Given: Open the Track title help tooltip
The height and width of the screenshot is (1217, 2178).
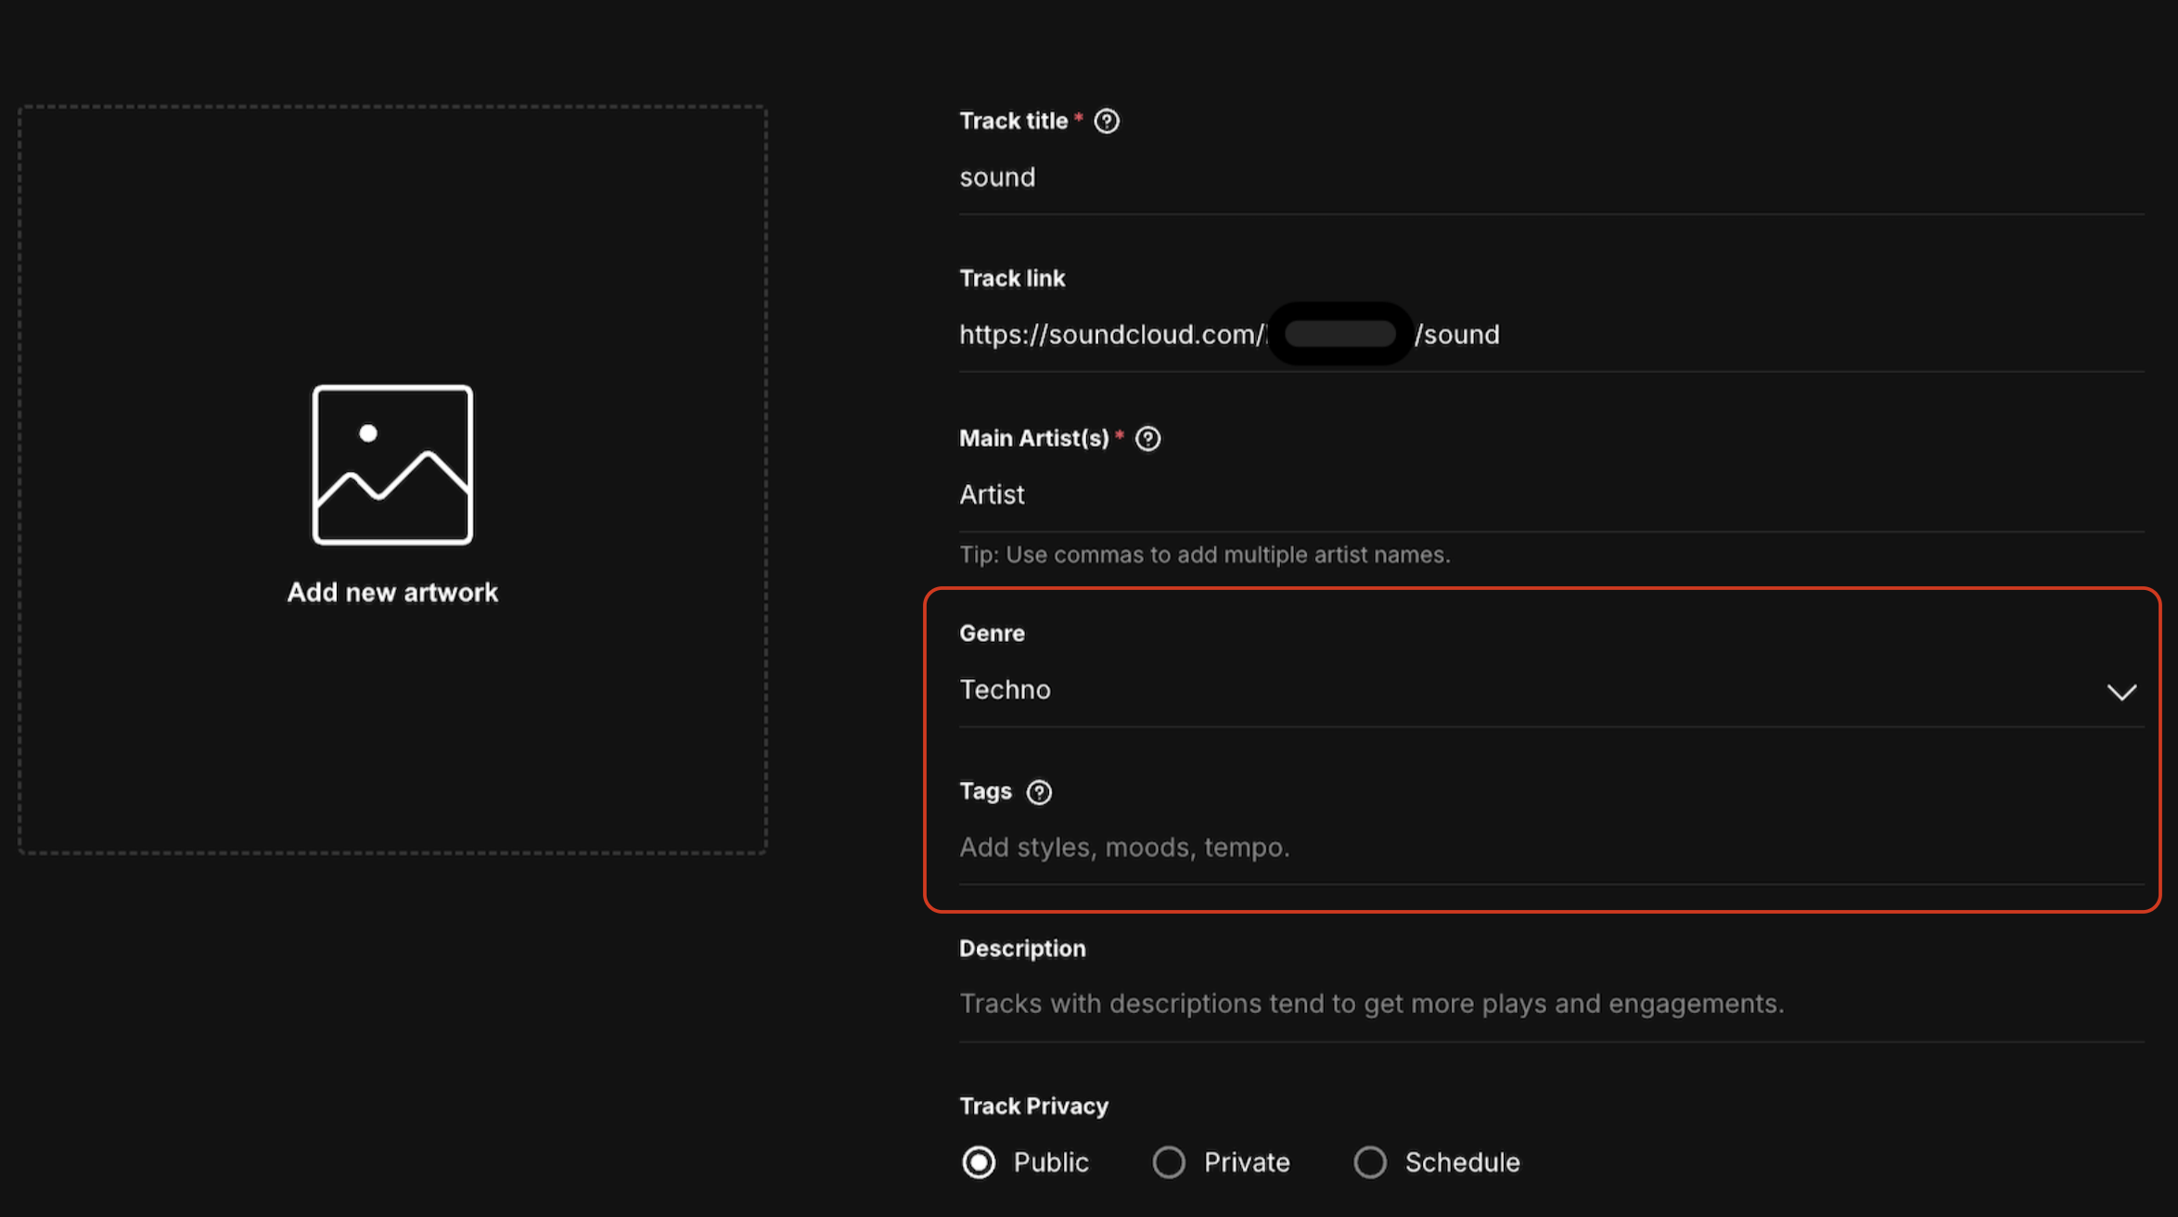Looking at the screenshot, I should (1107, 120).
